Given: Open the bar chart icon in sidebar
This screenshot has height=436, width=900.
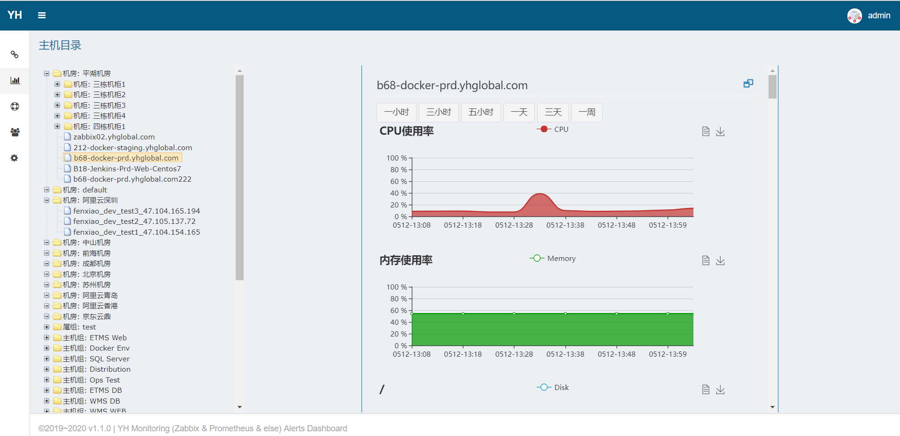Looking at the screenshot, I should tap(15, 81).
